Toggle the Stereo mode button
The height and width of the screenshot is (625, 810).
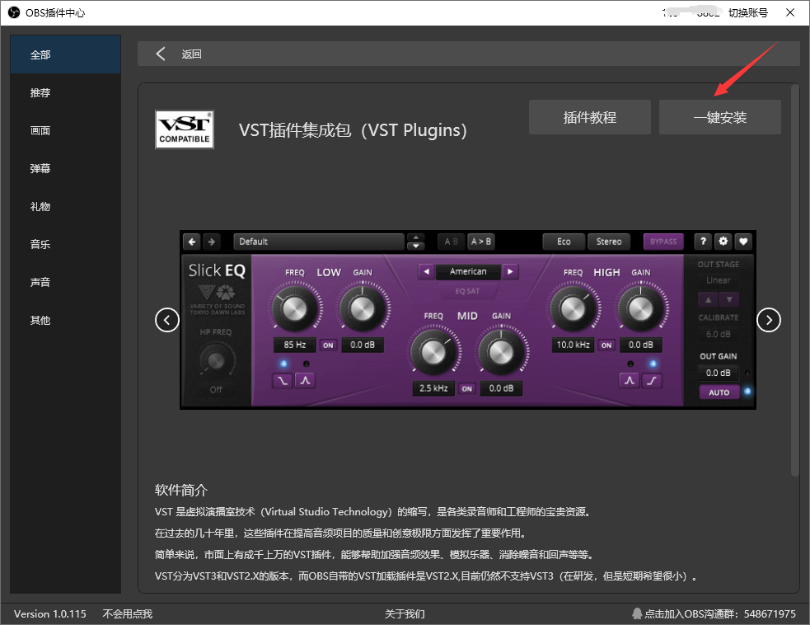tap(609, 242)
